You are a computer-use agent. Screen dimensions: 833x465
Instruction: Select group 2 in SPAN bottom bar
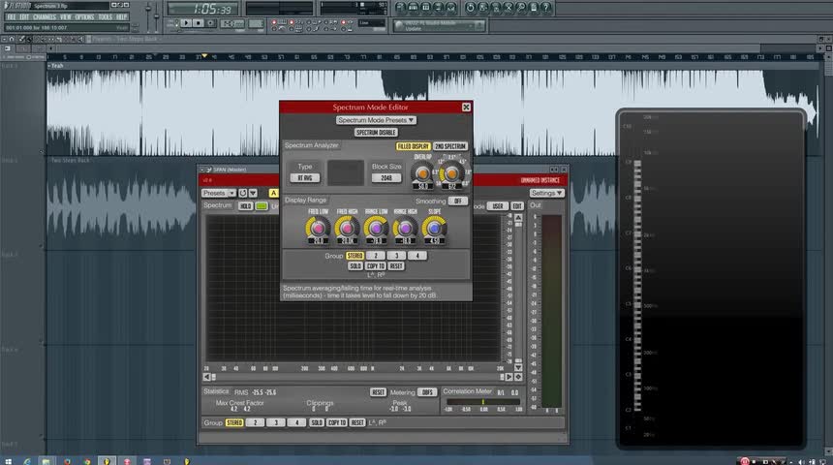pyautogui.click(x=255, y=422)
